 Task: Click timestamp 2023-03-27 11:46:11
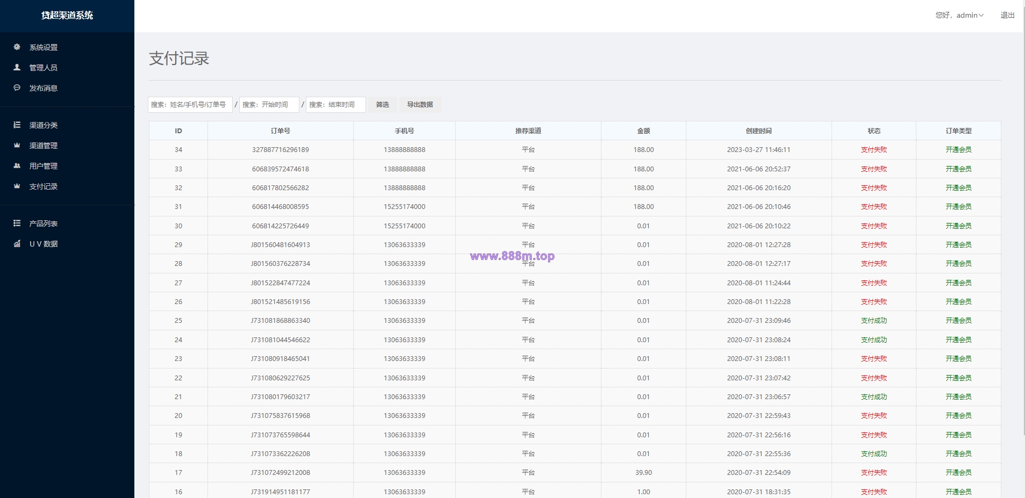[x=759, y=150]
